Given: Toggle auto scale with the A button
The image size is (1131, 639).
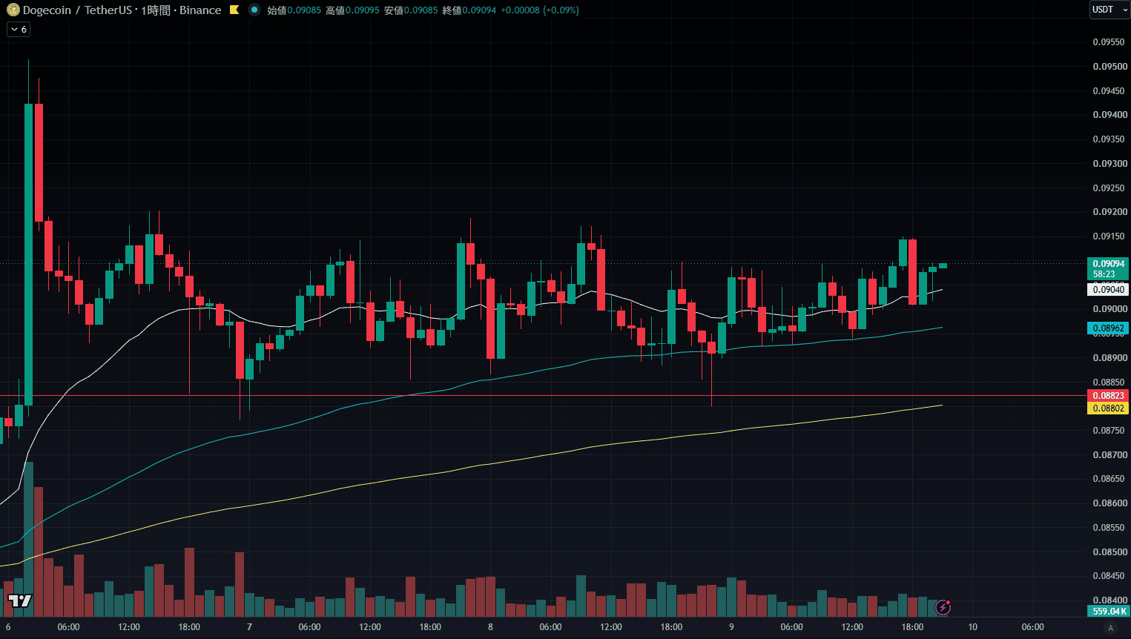Looking at the screenshot, I should [x=1110, y=628].
